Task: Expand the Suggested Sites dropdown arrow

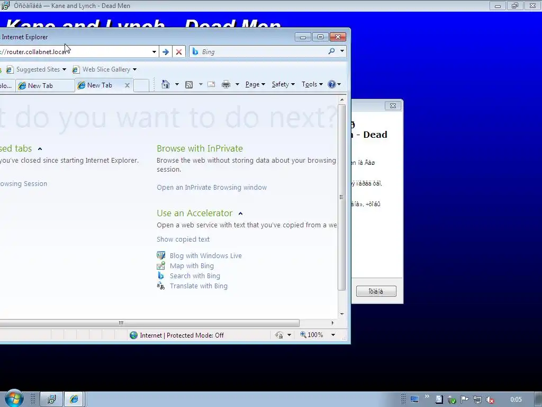Action: click(64, 69)
